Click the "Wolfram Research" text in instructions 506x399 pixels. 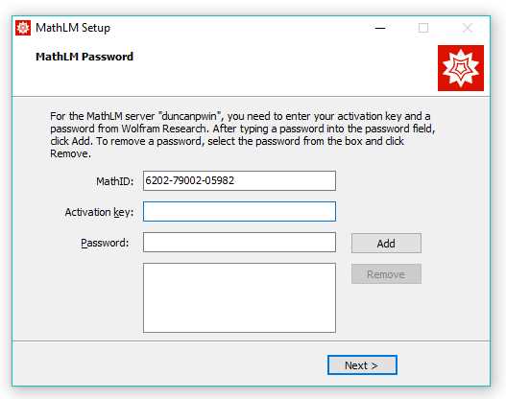pos(163,129)
